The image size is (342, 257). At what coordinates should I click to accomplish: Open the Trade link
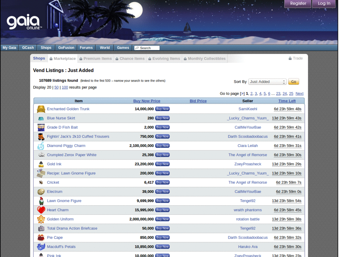click(296, 58)
